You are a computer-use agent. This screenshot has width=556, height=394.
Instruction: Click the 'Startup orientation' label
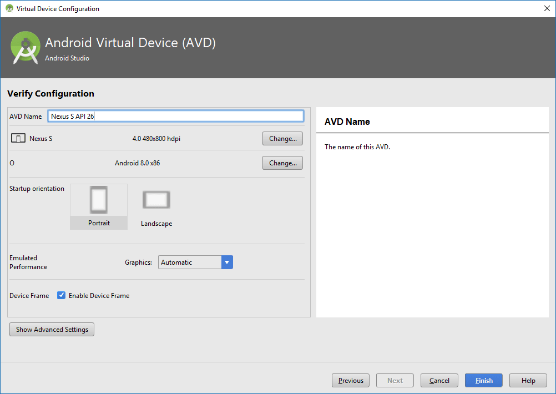pyautogui.click(x=37, y=189)
